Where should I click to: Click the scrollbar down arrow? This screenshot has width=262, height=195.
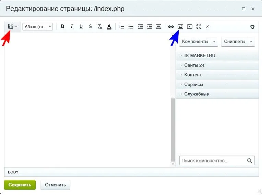pyautogui.click(x=173, y=164)
